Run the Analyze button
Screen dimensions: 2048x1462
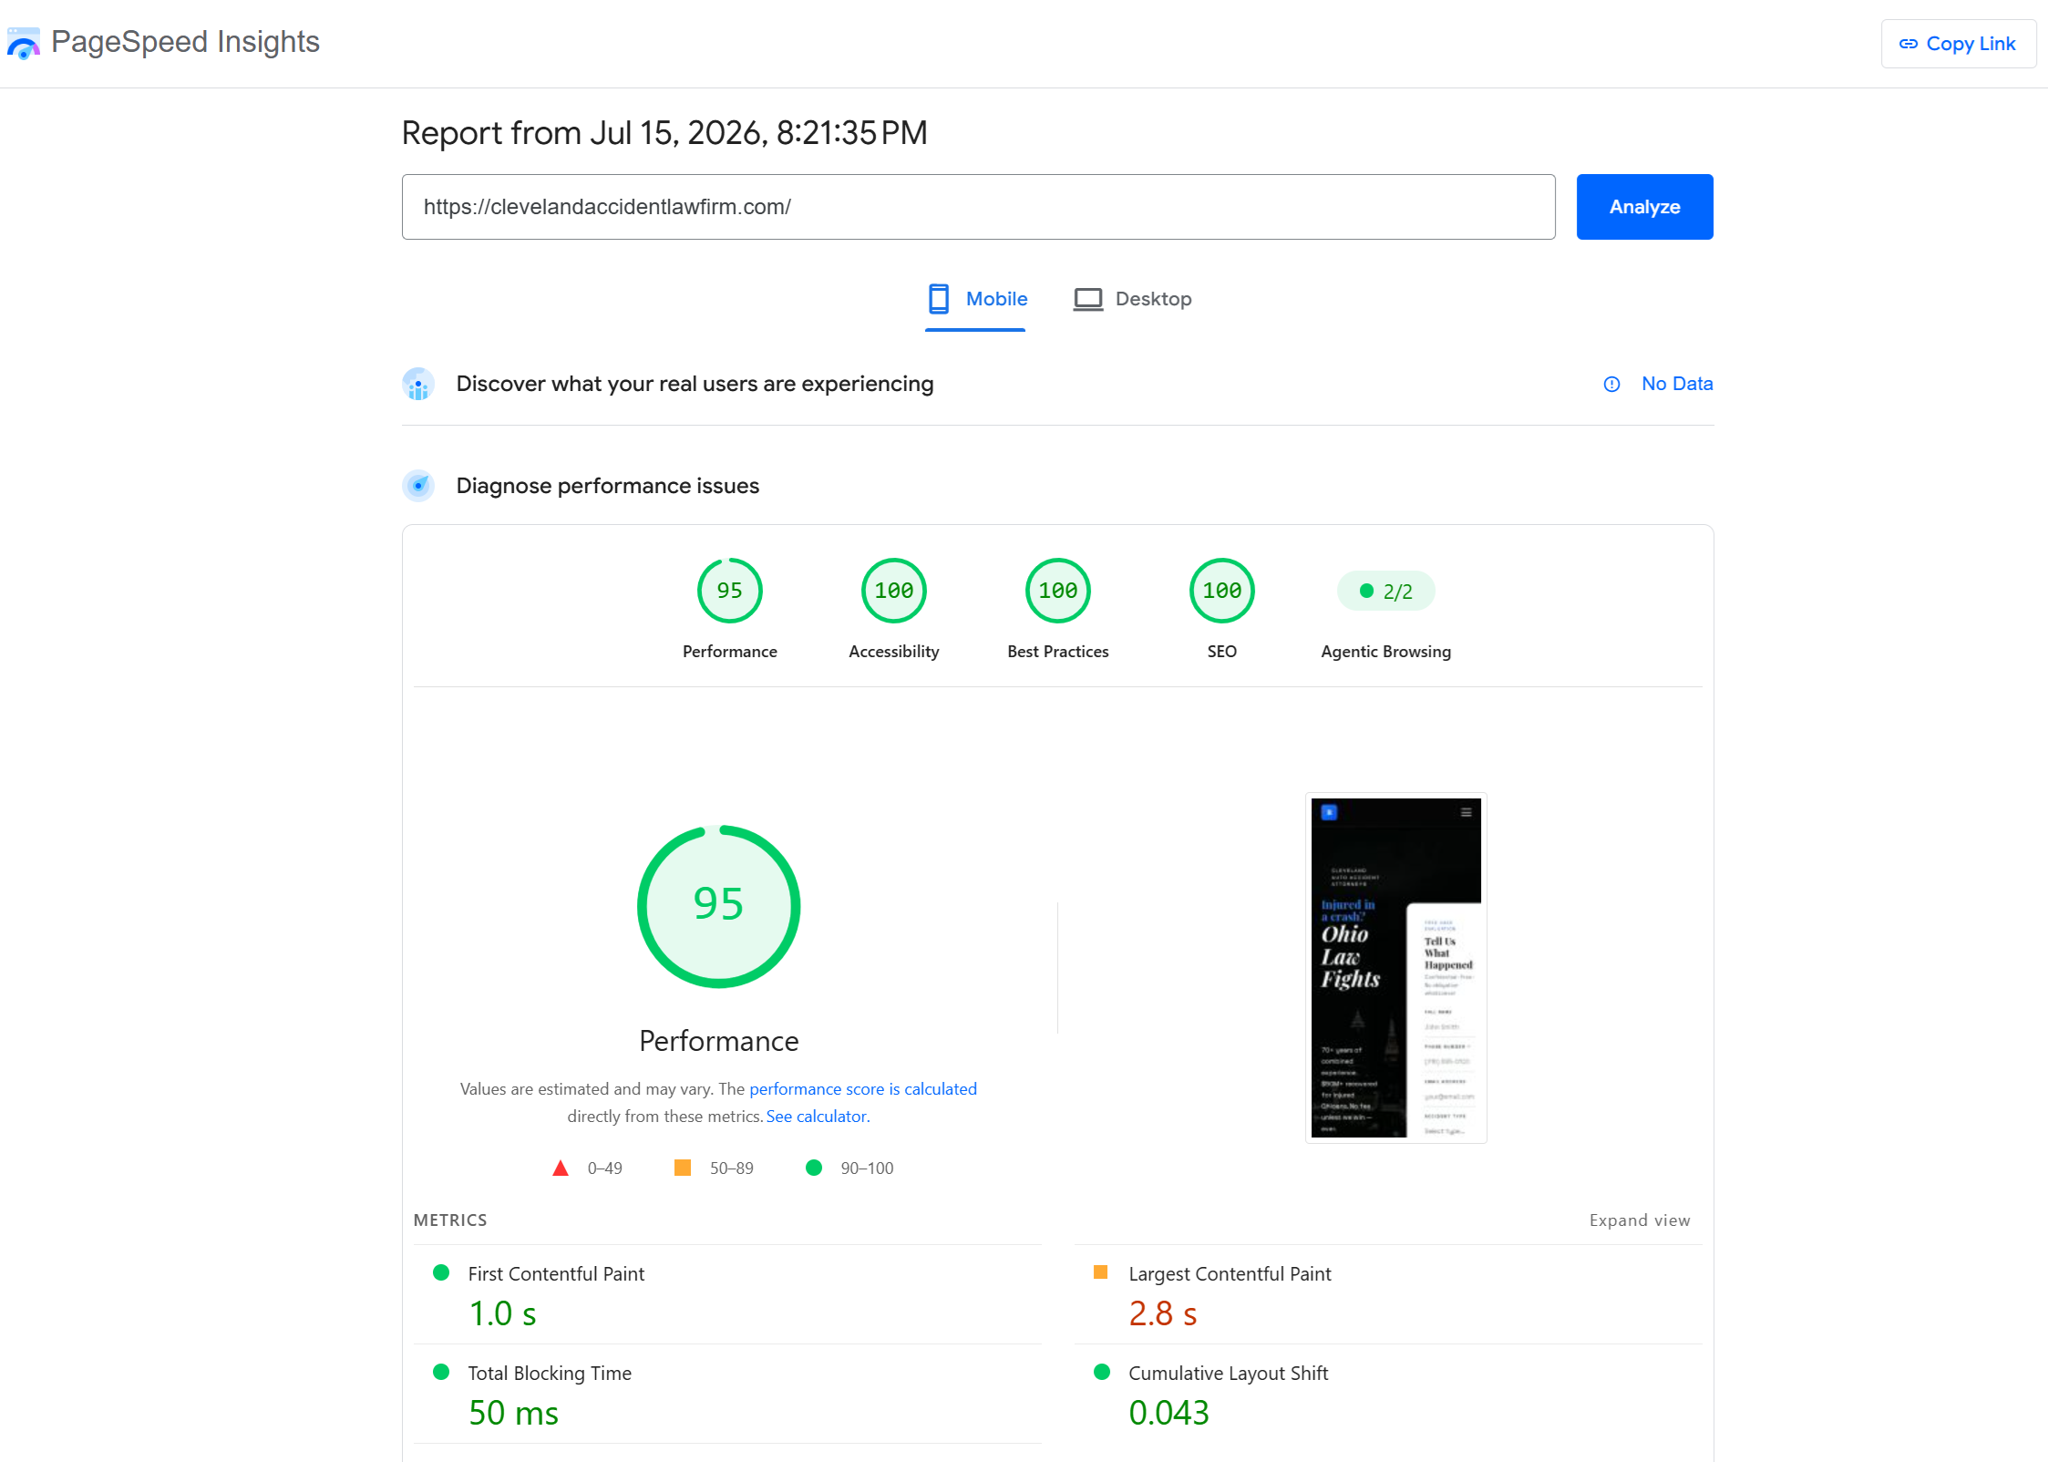1644,207
